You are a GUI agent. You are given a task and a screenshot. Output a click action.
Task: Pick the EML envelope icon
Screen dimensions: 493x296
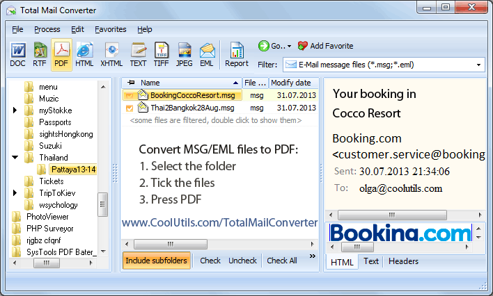[x=207, y=50]
